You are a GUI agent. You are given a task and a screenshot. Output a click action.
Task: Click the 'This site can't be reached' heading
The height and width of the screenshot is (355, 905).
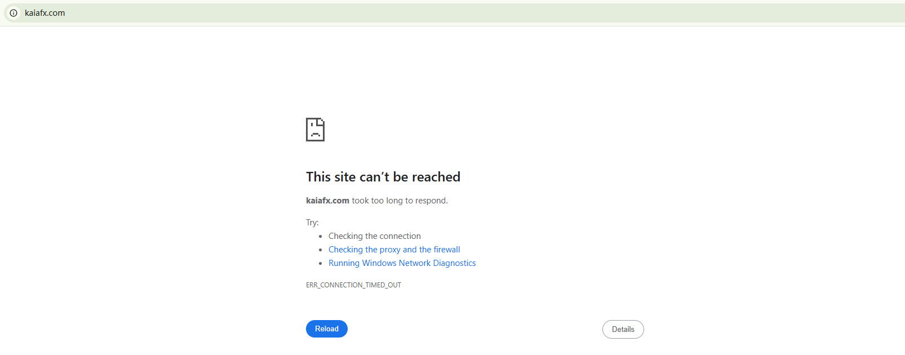383,177
